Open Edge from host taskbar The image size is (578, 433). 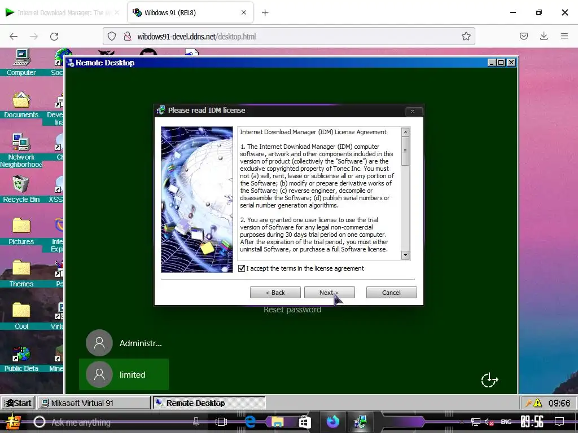[250, 422]
